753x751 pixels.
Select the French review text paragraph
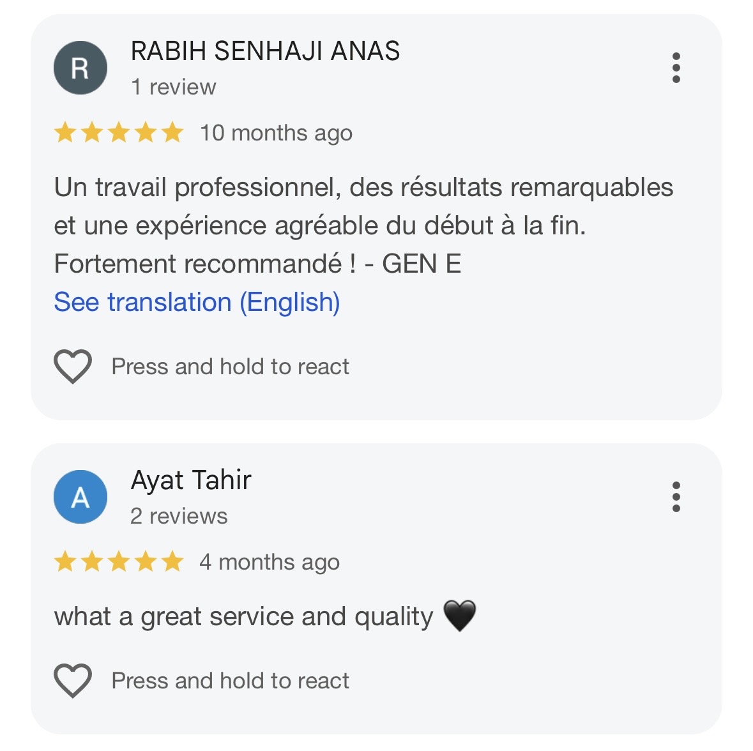pos(363,225)
